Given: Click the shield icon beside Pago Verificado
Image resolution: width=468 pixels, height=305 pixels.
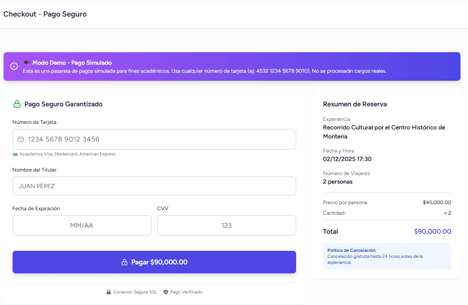Looking at the screenshot, I should point(166,292).
